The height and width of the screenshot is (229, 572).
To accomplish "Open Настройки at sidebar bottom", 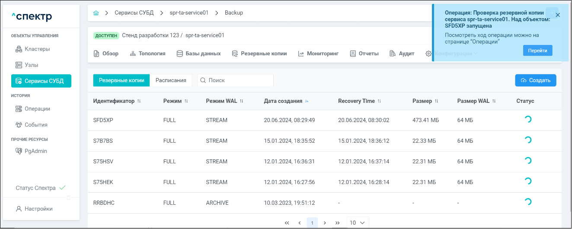I will click(38, 209).
